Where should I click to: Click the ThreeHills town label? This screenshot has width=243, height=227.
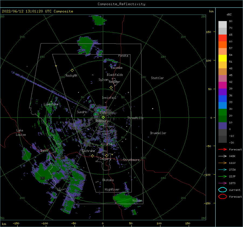[136, 118]
